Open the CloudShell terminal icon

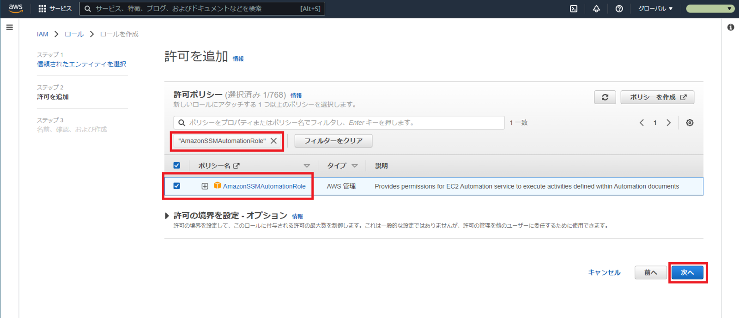574,9
